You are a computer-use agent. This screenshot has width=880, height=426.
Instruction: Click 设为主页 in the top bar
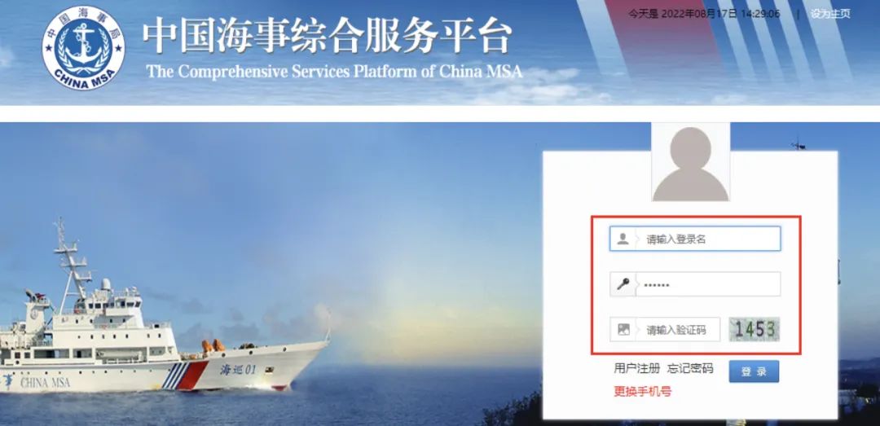[830, 14]
